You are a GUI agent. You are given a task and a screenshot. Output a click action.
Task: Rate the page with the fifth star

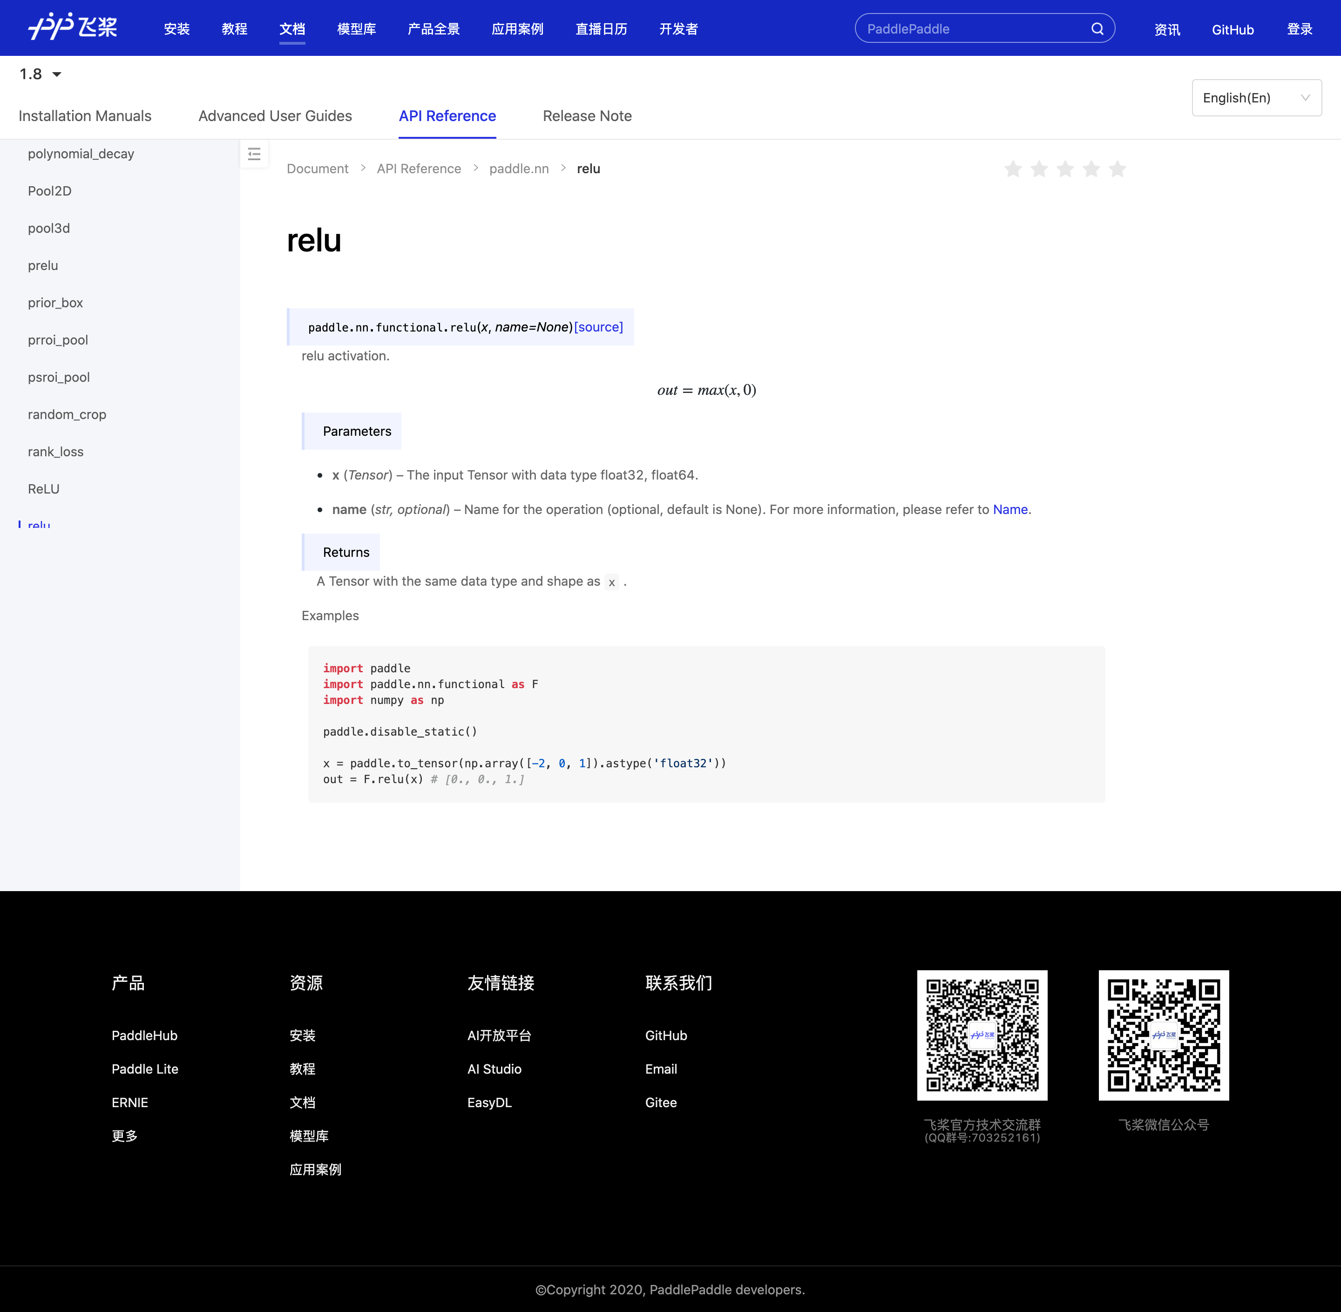(x=1117, y=169)
